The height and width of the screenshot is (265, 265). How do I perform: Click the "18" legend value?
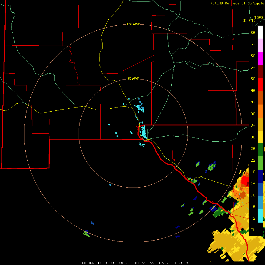[x=253, y=172]
